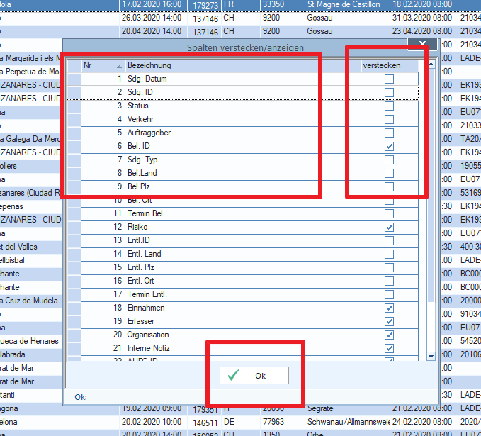Image resolution: width=481 pixels, height=436 pixels.
Task: Check the verstecken box for Entl.ID
Action: [389, 241]
